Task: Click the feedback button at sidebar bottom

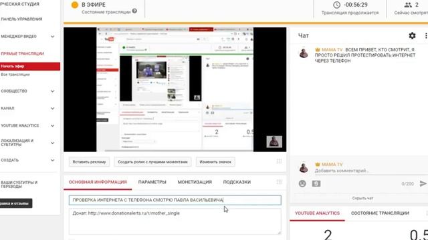Action: [16, 203]
